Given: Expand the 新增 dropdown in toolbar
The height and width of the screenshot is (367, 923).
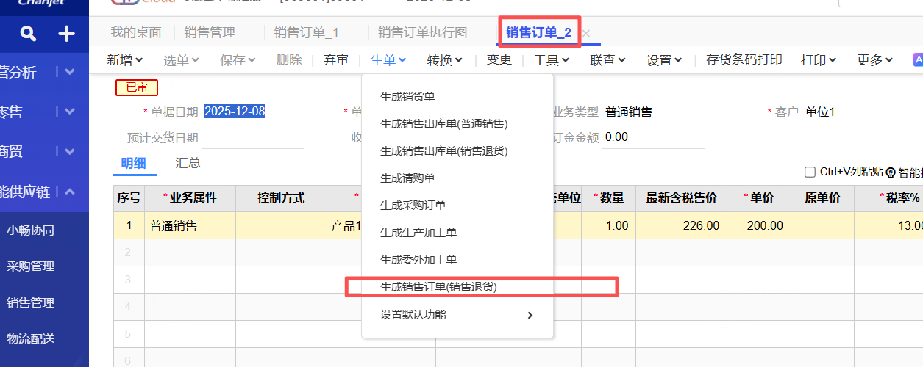Looking at the screenshot, I should click(x=124, y=60).
